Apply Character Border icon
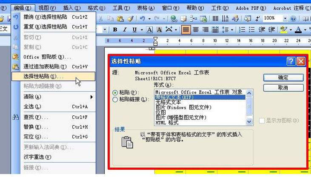 click(149, 30)
